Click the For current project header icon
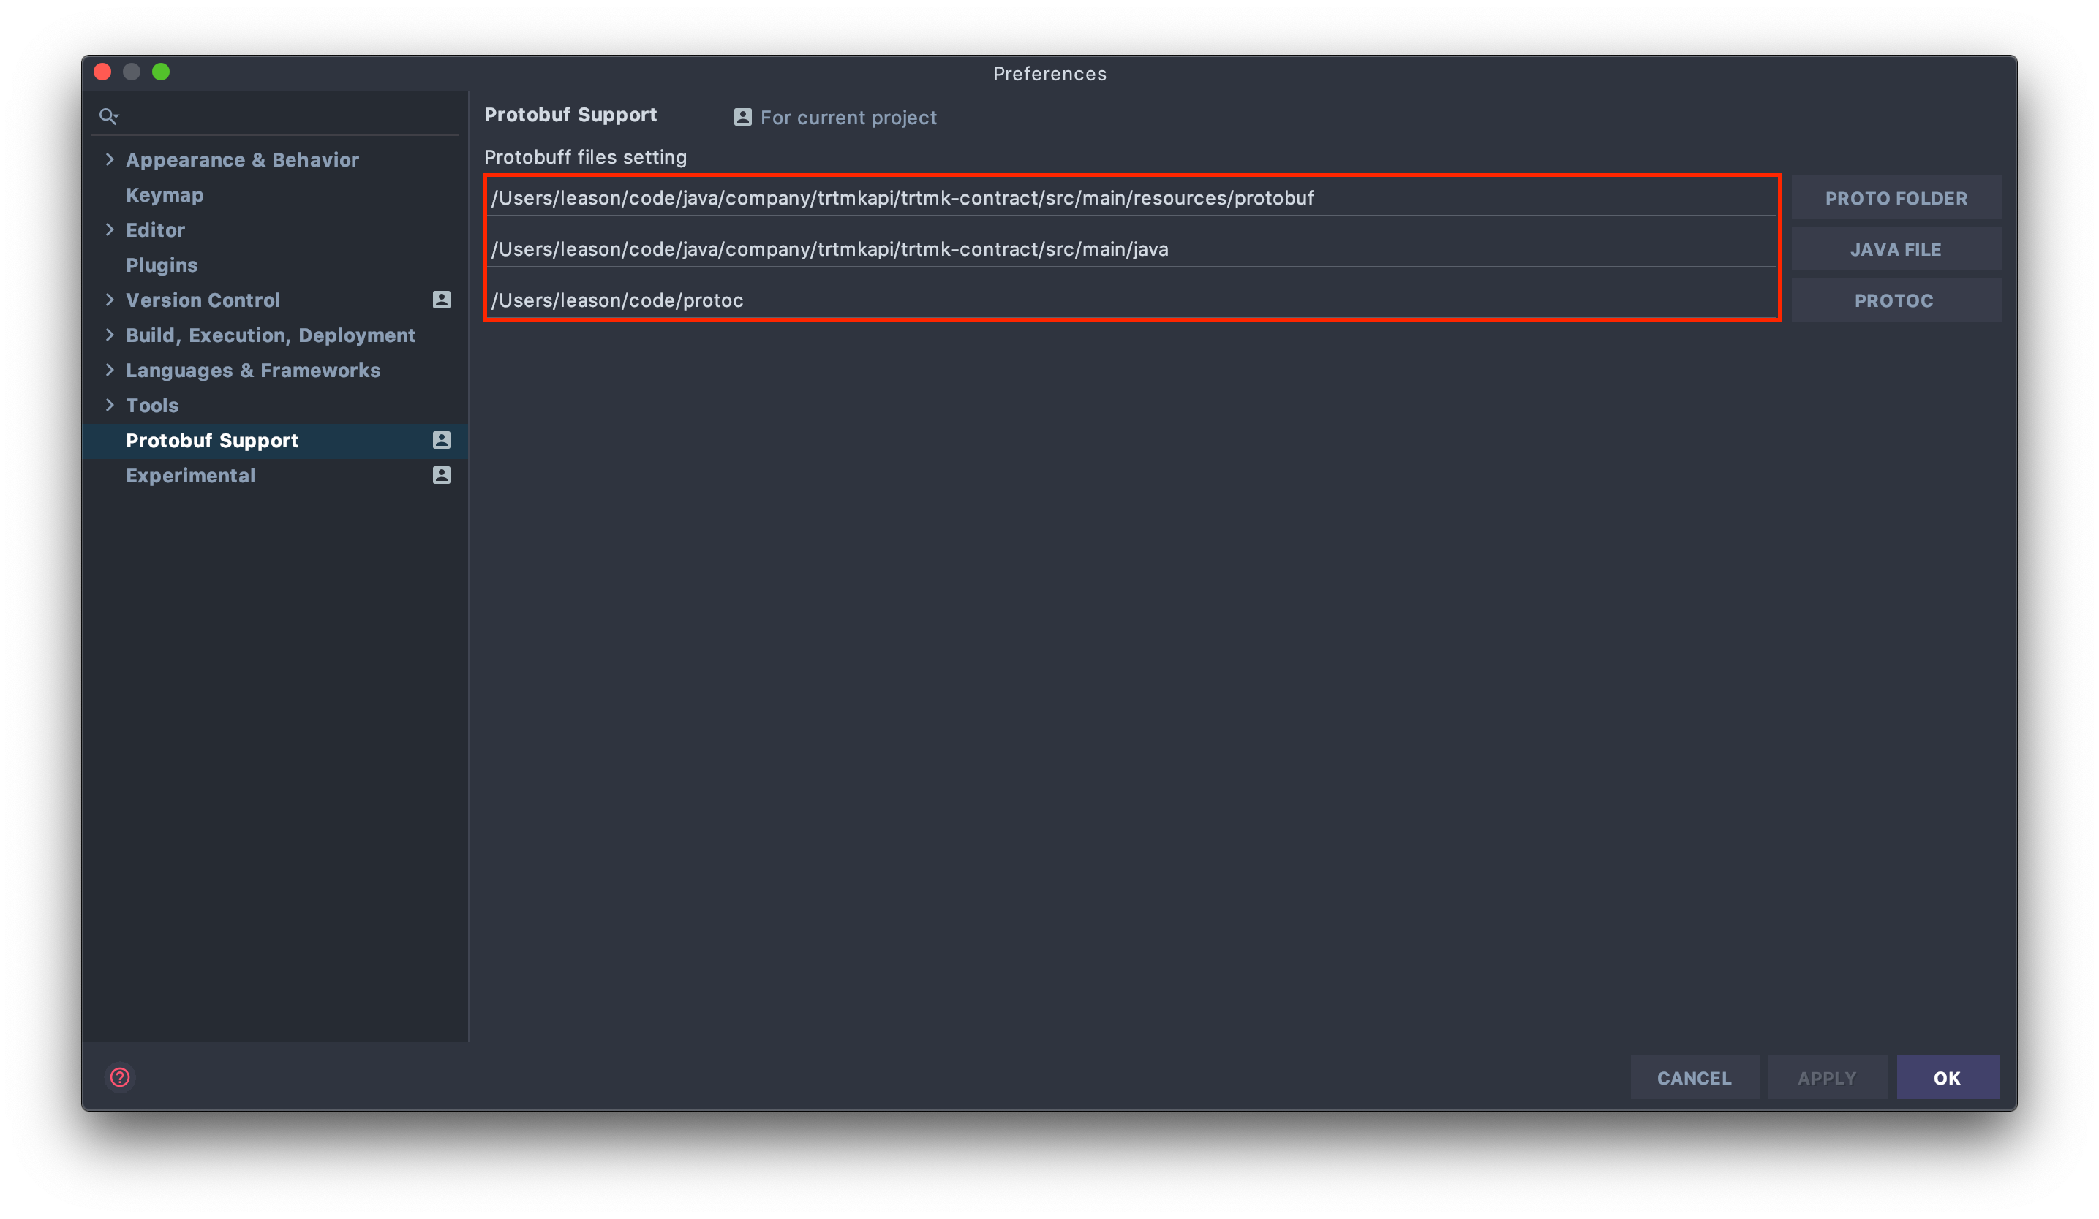 tap(742, 118)
